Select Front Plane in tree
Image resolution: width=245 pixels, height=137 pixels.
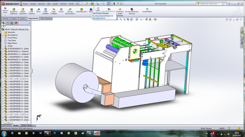click(12, 38)
